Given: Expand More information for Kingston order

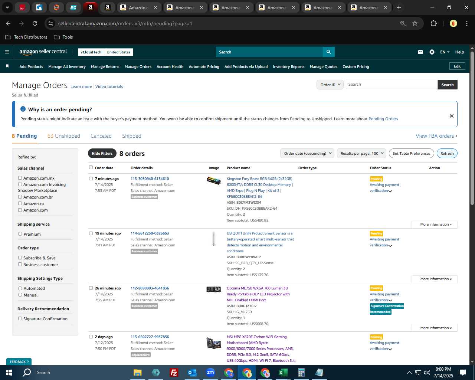Looking at the screenshot, I should pos(435,225).
